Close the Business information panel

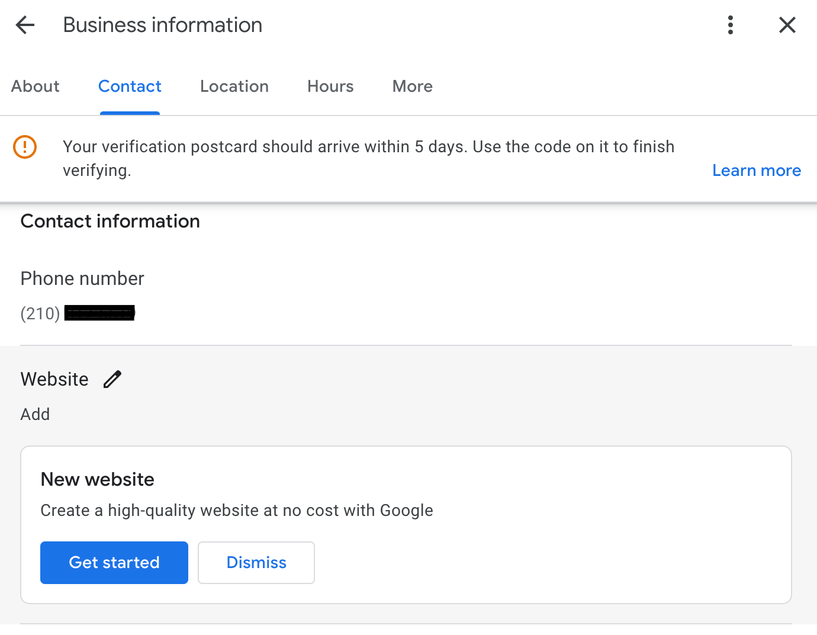(787, 25)
